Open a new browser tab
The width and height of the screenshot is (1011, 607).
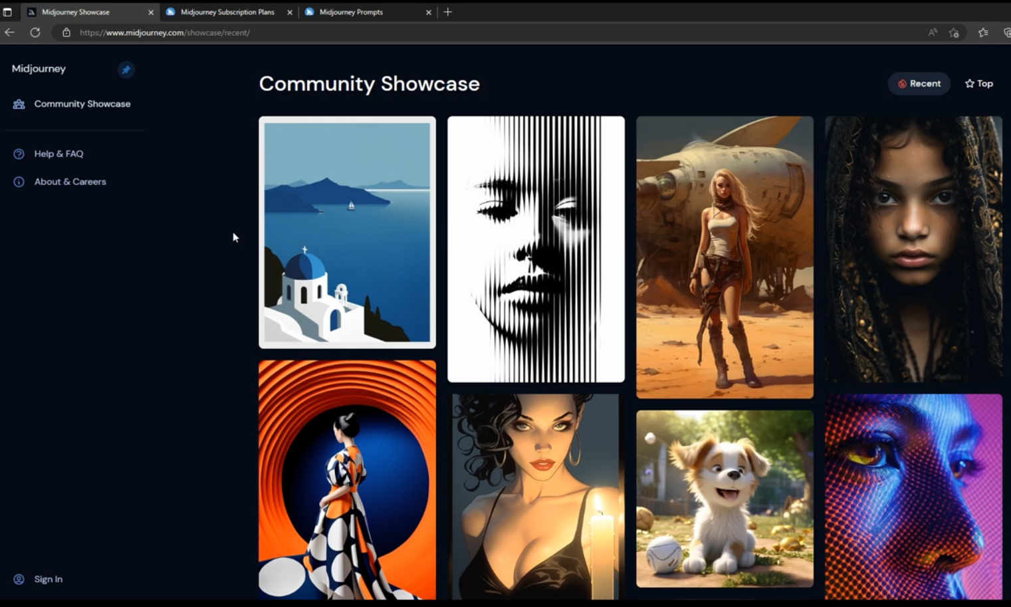(x=448, y=12)
